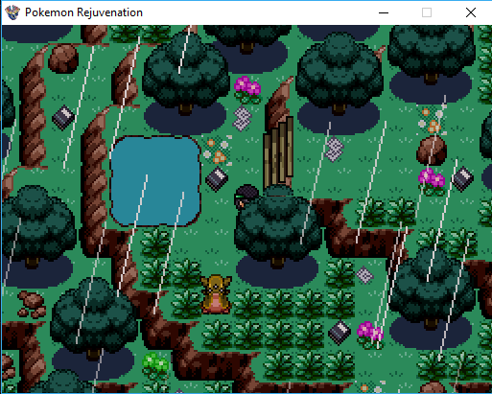This screenshot has width=492, height=394.
Task: Click the round boulder near the top-left ridge
Action: 63,58
